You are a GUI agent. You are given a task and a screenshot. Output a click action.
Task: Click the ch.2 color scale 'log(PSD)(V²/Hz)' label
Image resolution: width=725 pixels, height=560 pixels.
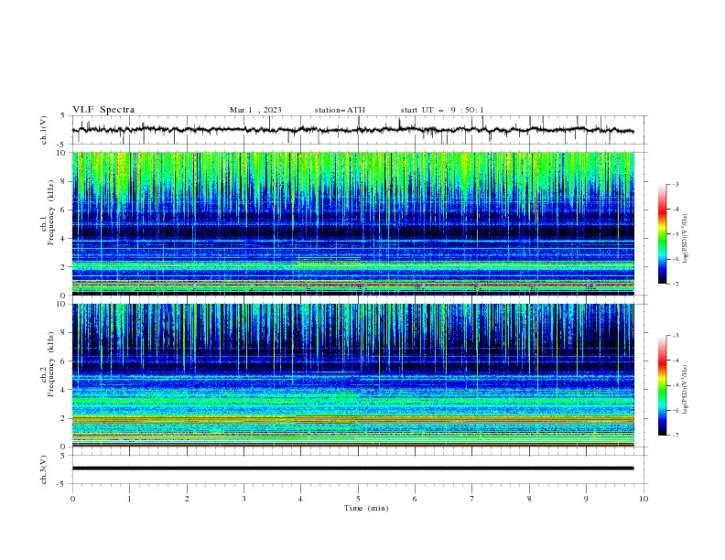point(686,390)
